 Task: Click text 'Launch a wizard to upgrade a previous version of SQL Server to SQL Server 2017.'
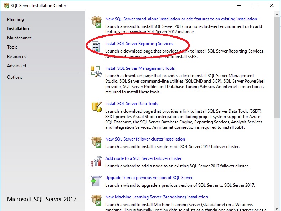point(180,185)
